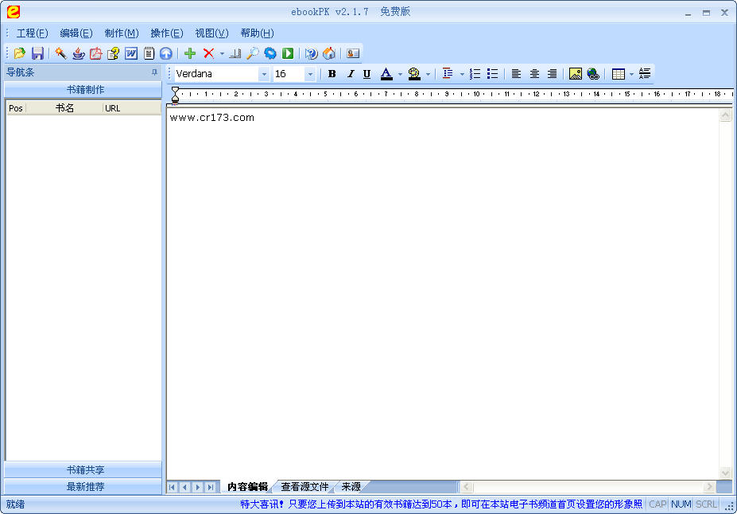Screen dimensions: 737x514
Task: Open the font size 16 dropdown
Action: click(310, 74)
